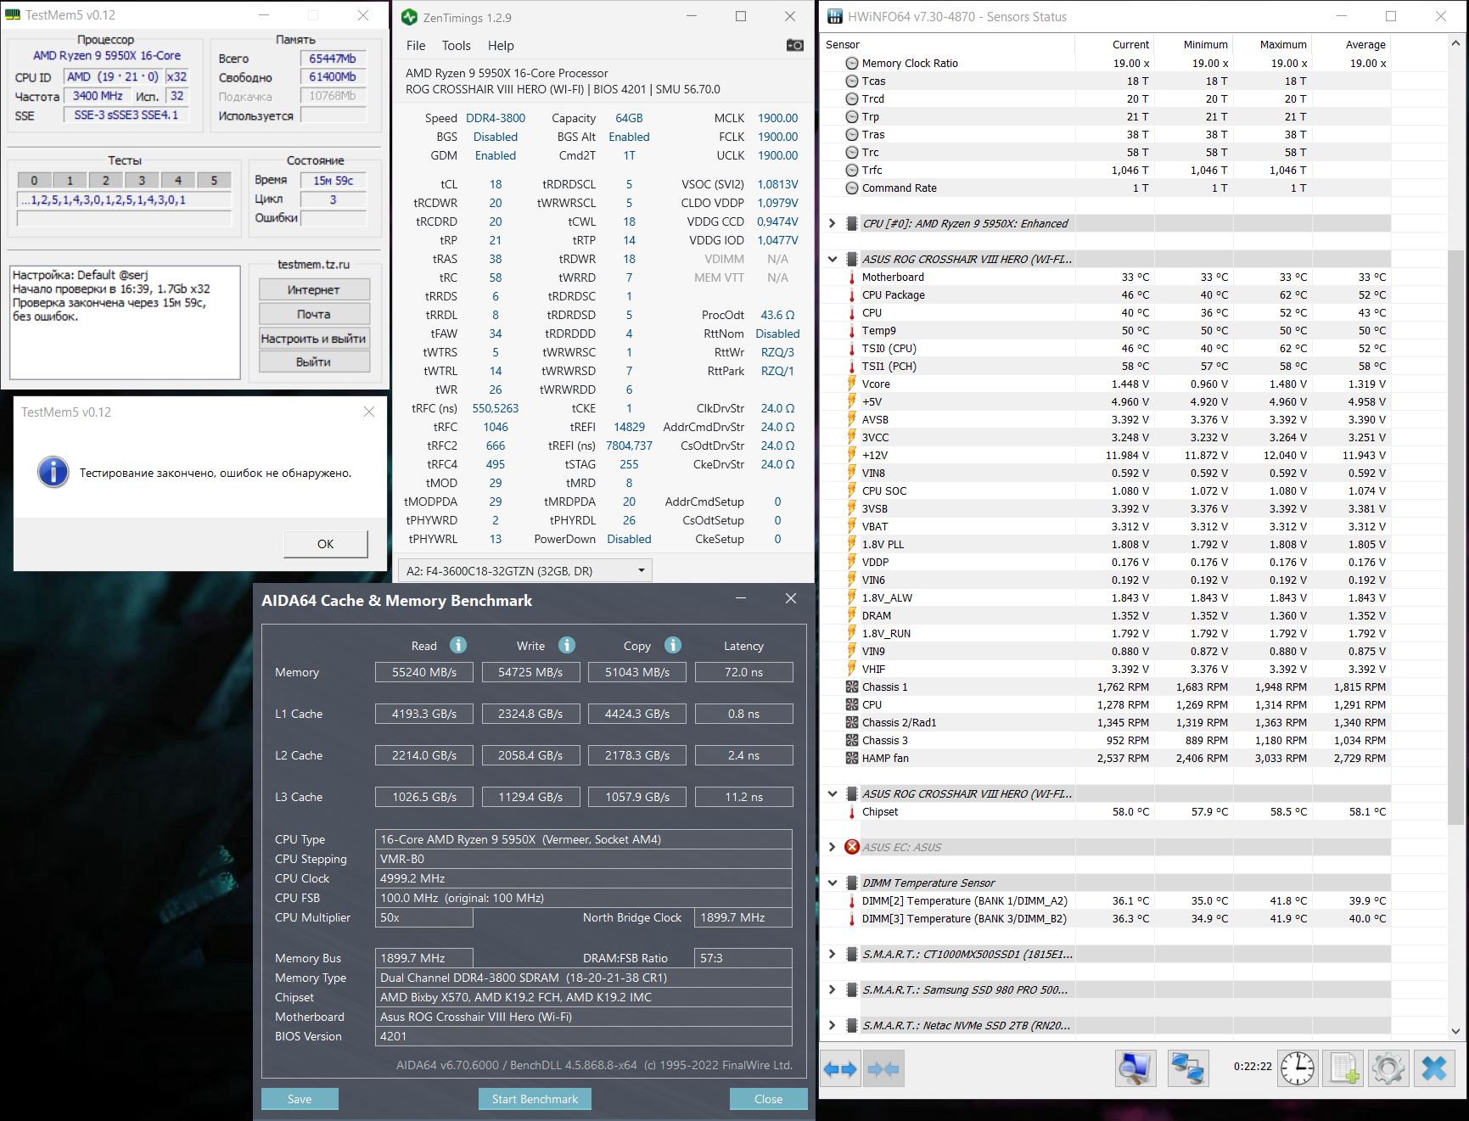Image resolution: width=1469 pixels, height=1121 pixels.
Task: Click the lightning icon beside DRAM voltage
Action: tap(852, 616)
